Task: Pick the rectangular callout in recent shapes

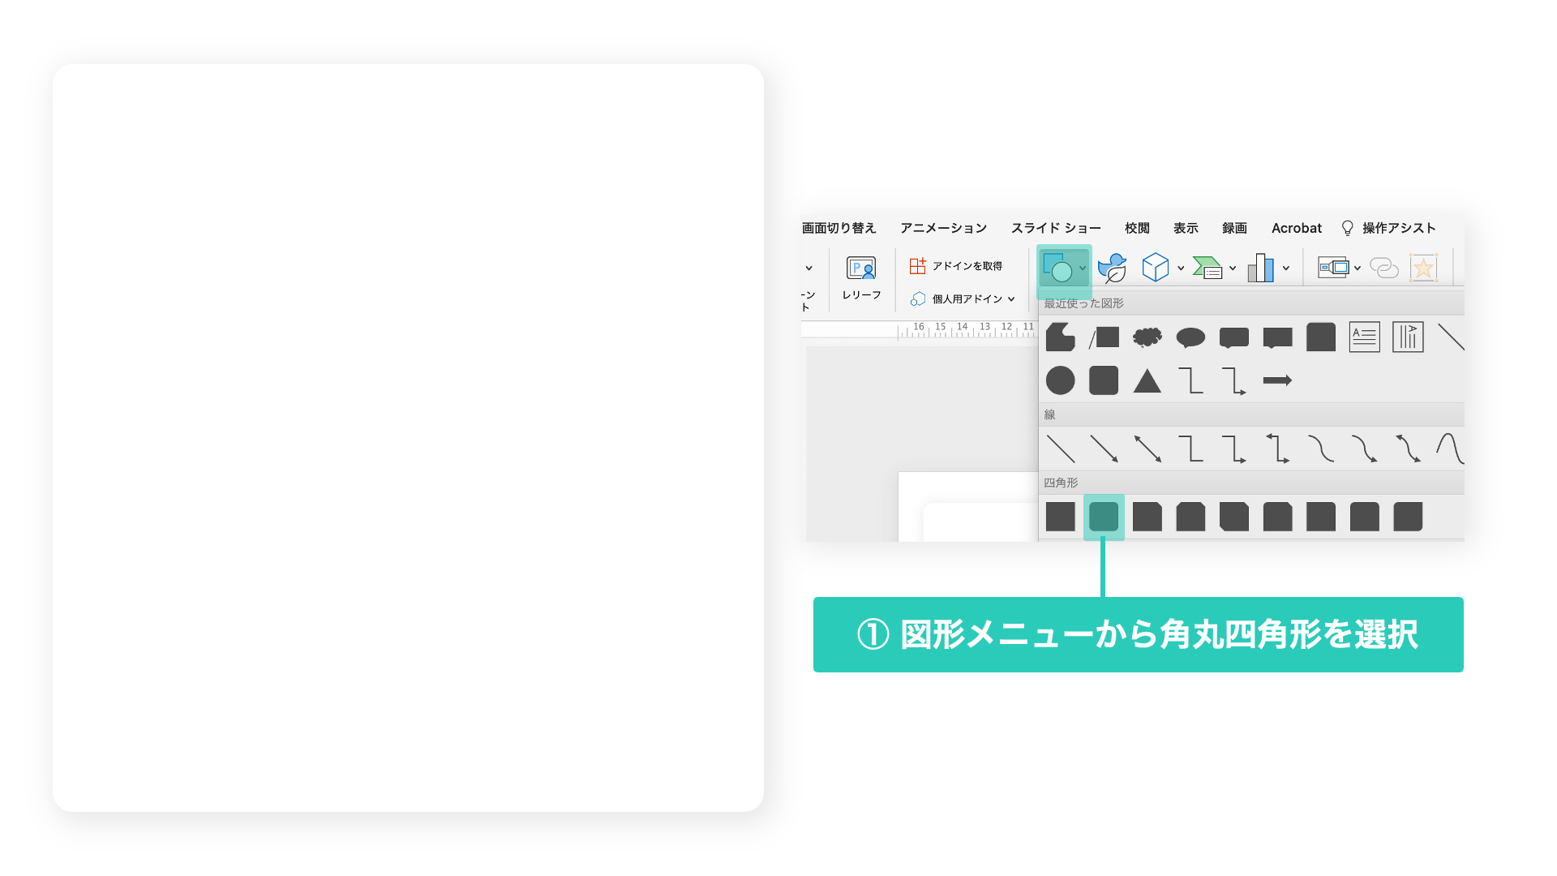Action: point(1277,337)
